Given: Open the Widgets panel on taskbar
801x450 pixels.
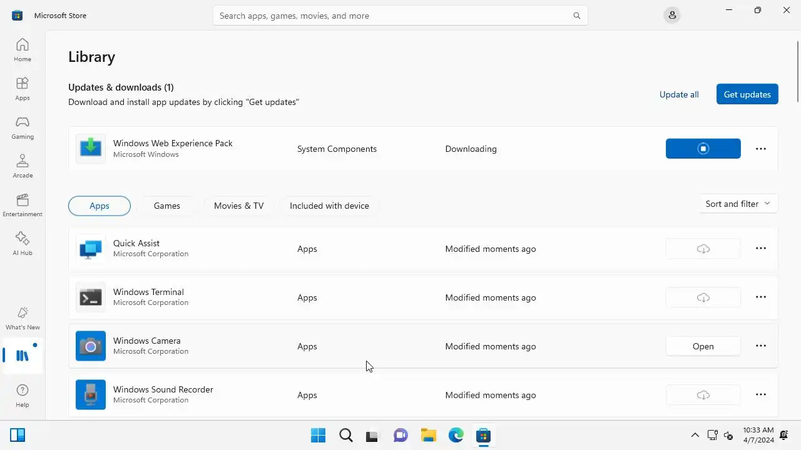Looking at the screenshot, I should [x=18, y=435].
